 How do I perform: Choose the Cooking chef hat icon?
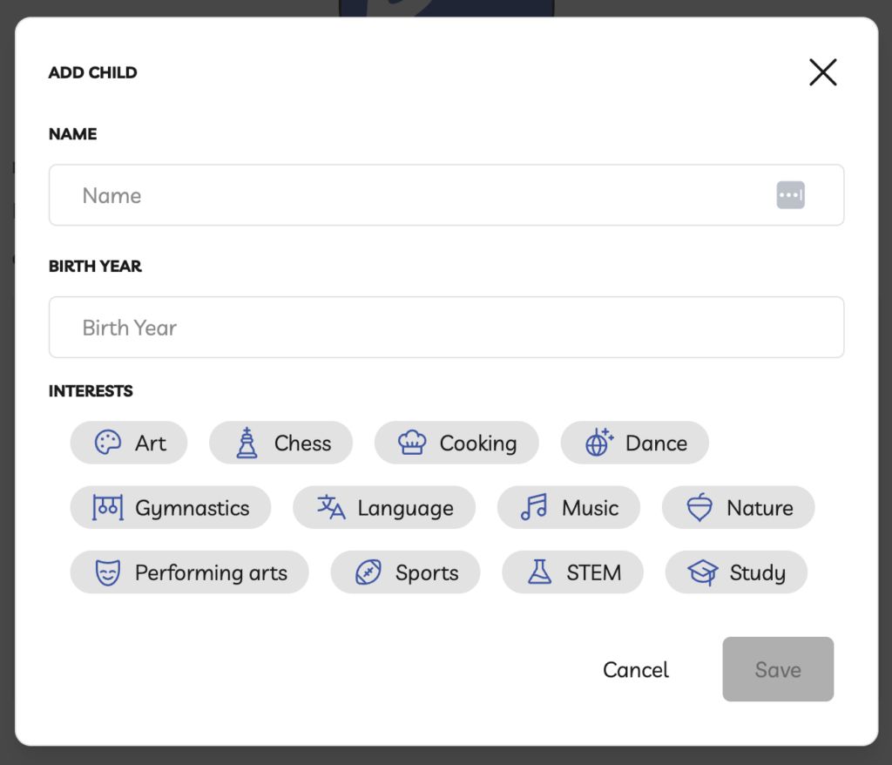pos(412,443)
